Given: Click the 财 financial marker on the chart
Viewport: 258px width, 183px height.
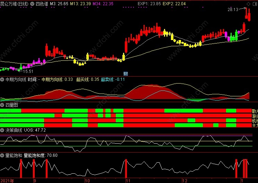Looking at the screenshot, I should pyautogui.click(x=126, y=74).
